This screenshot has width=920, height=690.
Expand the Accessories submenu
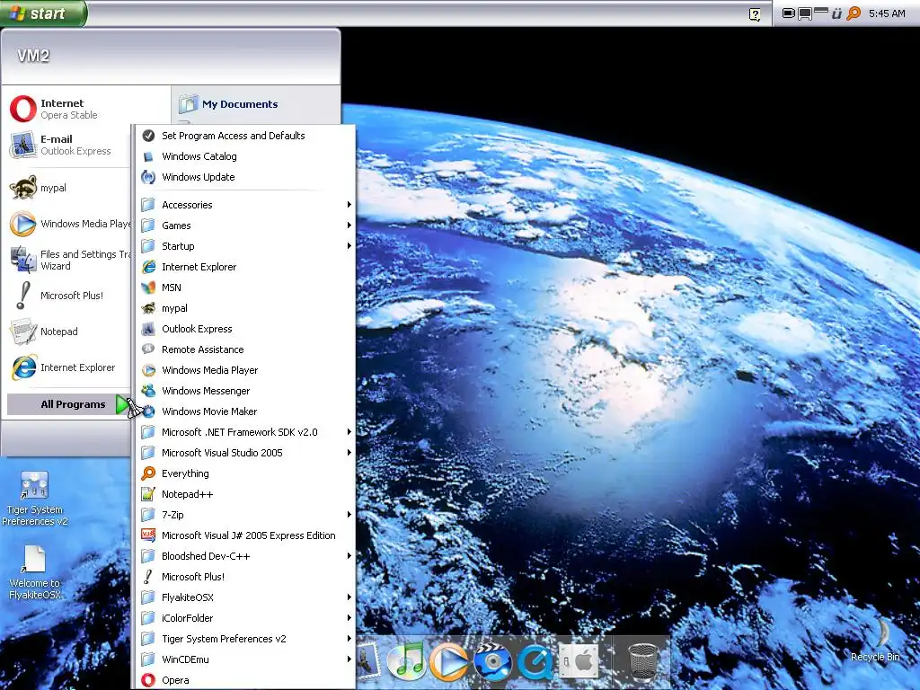point(244,205)
